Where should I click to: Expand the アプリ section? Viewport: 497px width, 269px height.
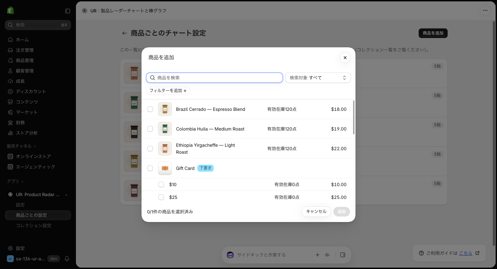tap(15, 181)
